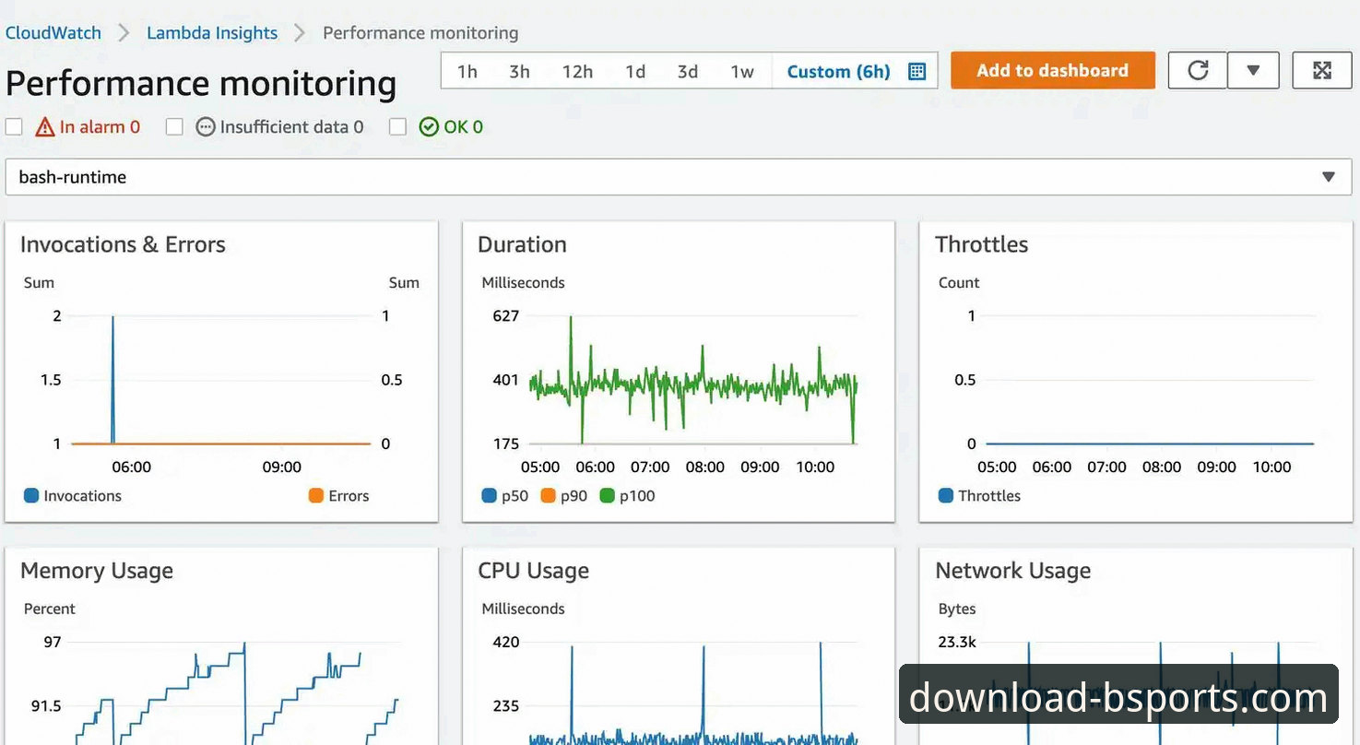
Task: Open refresh options dropdown arrow
Action: [x=1253, y=71]
